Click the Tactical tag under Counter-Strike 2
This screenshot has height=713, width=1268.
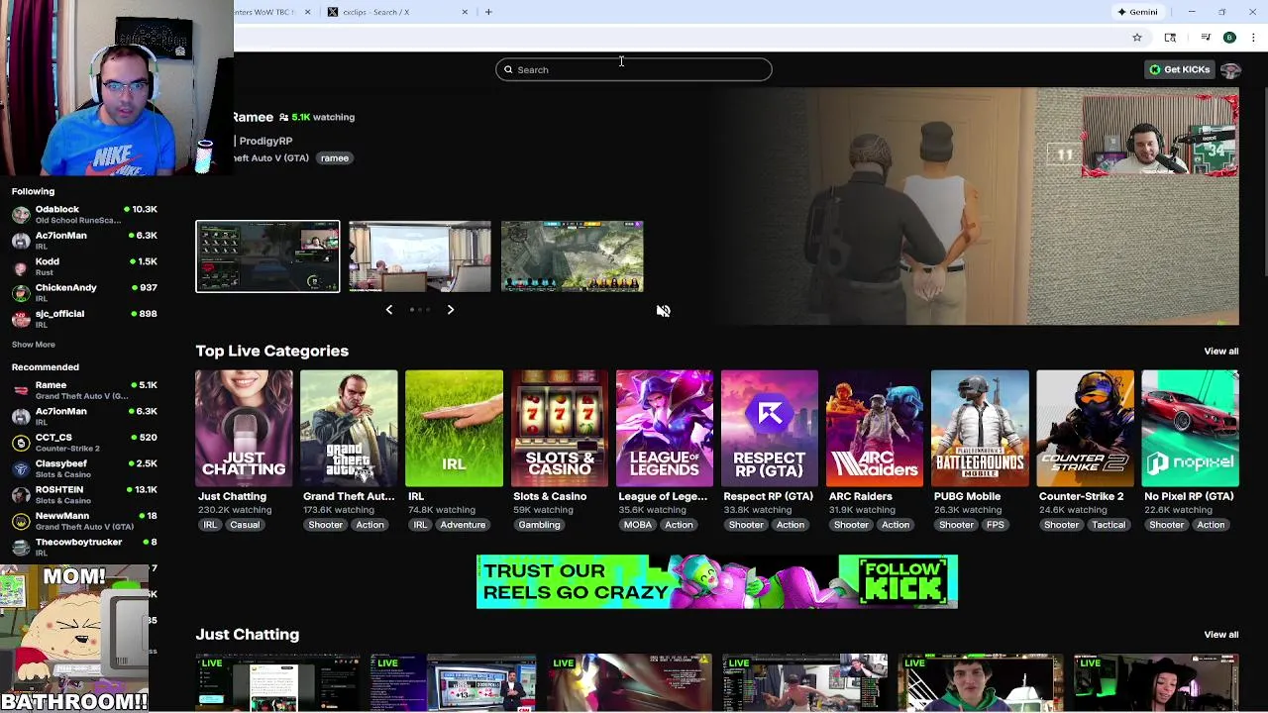tap(1109, 525)
